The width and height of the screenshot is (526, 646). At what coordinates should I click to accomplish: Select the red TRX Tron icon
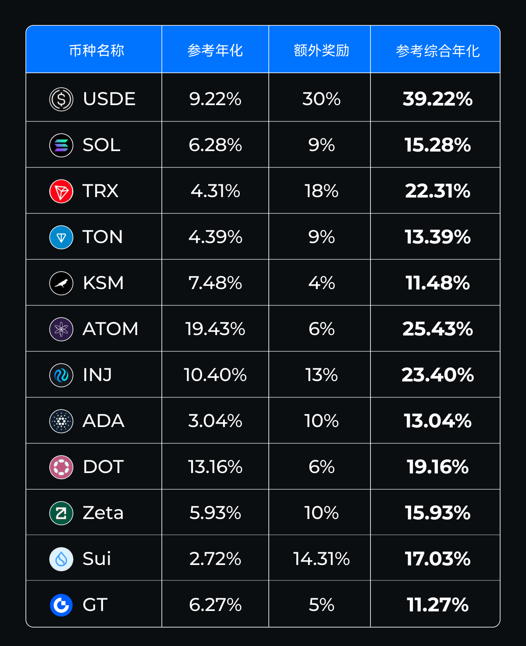61,191
